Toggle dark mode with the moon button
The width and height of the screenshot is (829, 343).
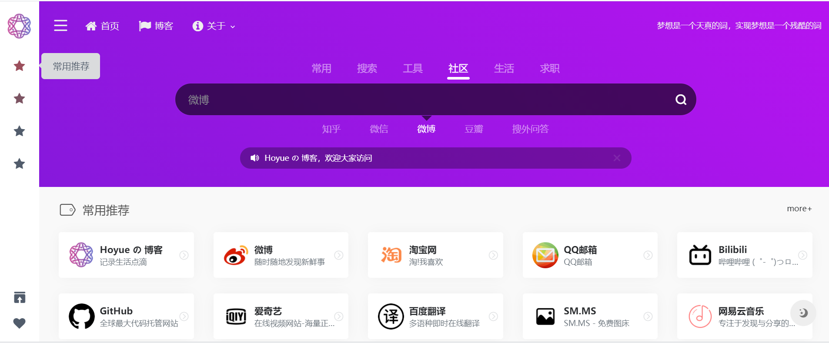(803, 313)
